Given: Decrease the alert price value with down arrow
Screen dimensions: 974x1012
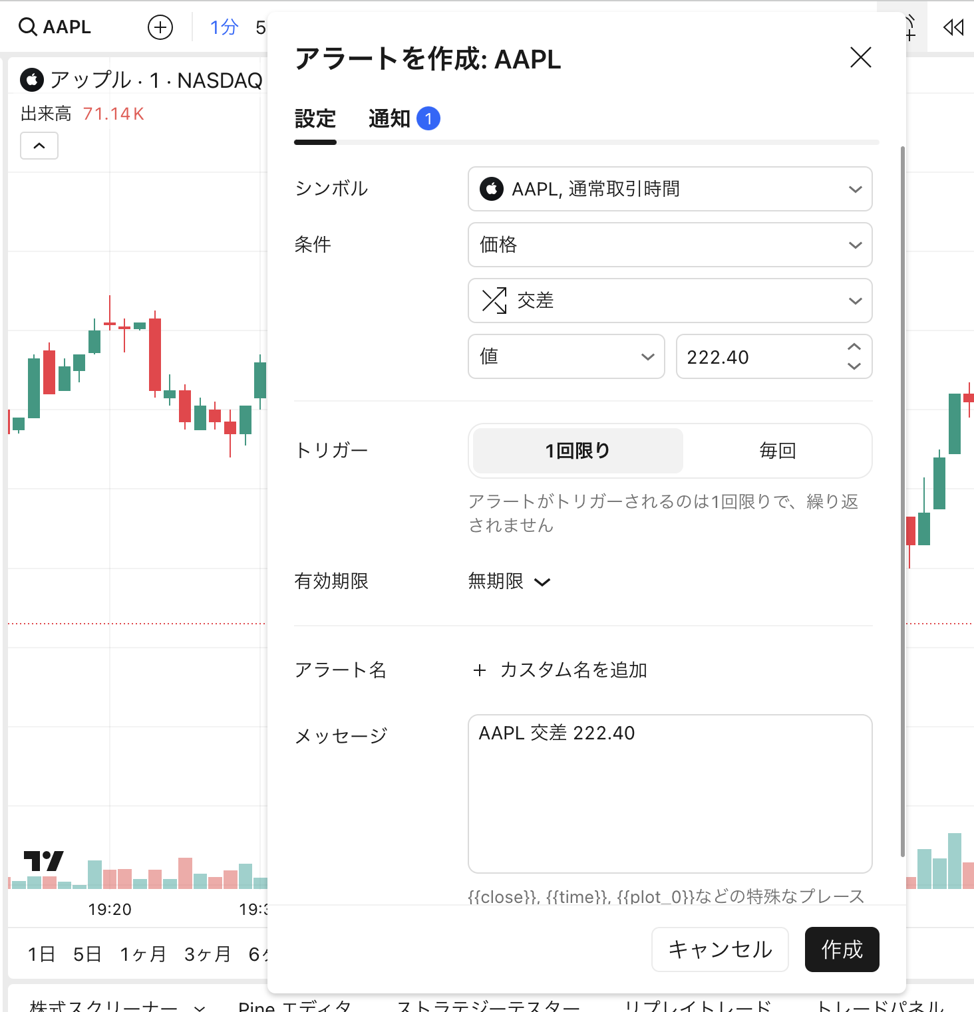Looking at the screenshot, I should pyautogui.click(x=854, y=366).
